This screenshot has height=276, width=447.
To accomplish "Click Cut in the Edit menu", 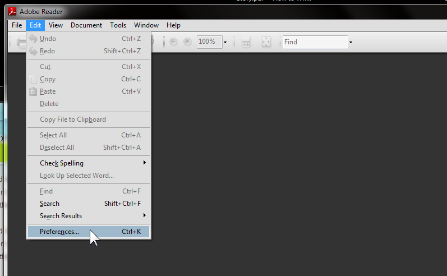I will coord(89,67).
